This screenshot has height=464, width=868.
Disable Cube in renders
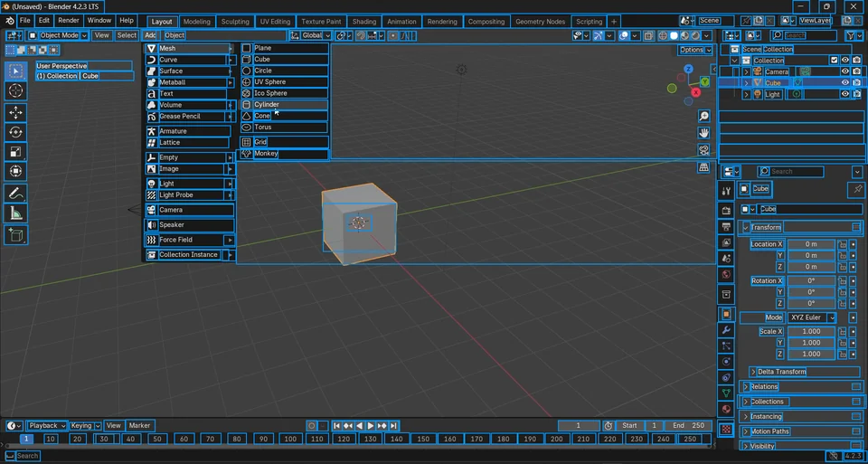click(x=856, y=82)
